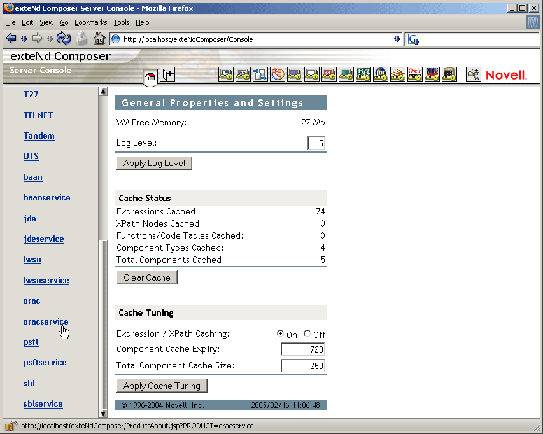
Task: Open the Go menu
Action: 64,22
